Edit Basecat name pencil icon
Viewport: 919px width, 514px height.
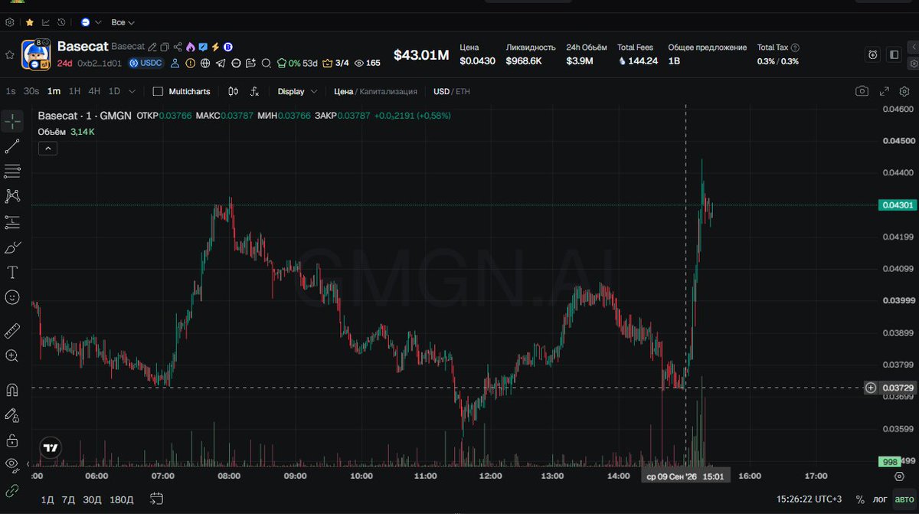pyautogui.click(x=152, y=47)
